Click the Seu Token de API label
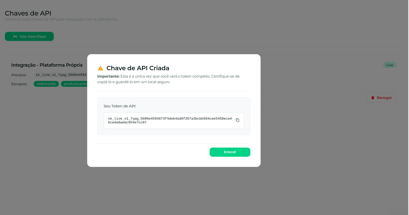 (x=120, y=106)
